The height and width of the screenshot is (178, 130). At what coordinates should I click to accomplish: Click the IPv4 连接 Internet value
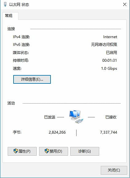[110, 37]
